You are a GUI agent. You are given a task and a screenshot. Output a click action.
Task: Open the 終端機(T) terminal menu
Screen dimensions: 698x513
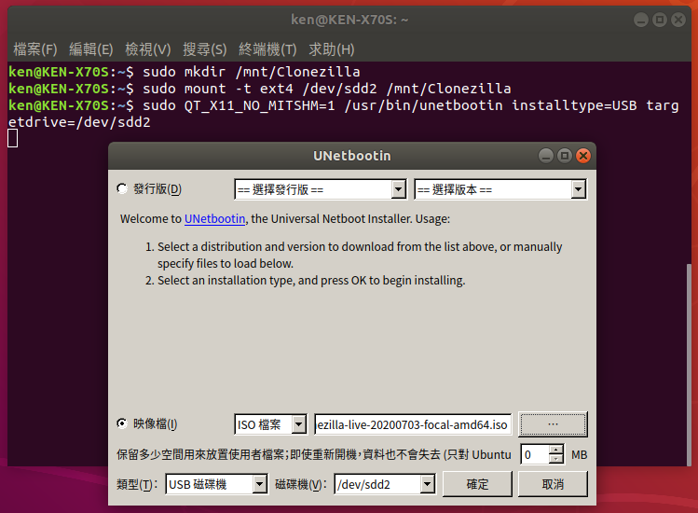(267, 49)
